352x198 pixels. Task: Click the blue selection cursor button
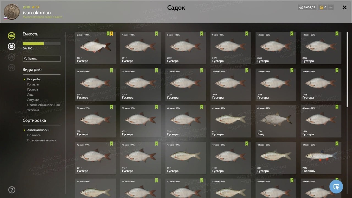coord(336,187)
